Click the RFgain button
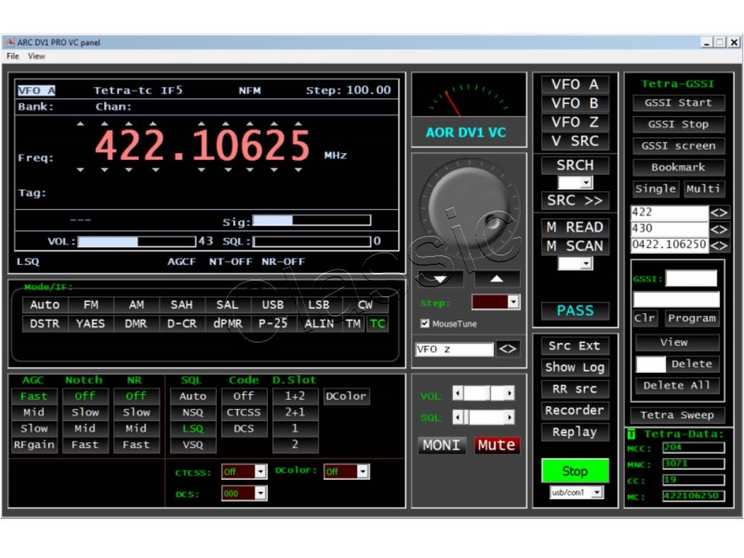The image size is (744, 558). click(33, 445)
